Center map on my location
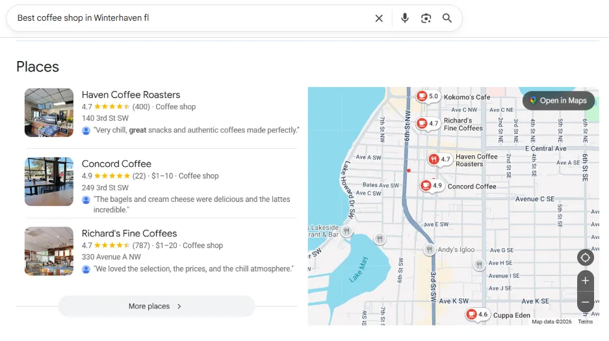This screenshot has height=341, width=609. click(x=585, y=258)
